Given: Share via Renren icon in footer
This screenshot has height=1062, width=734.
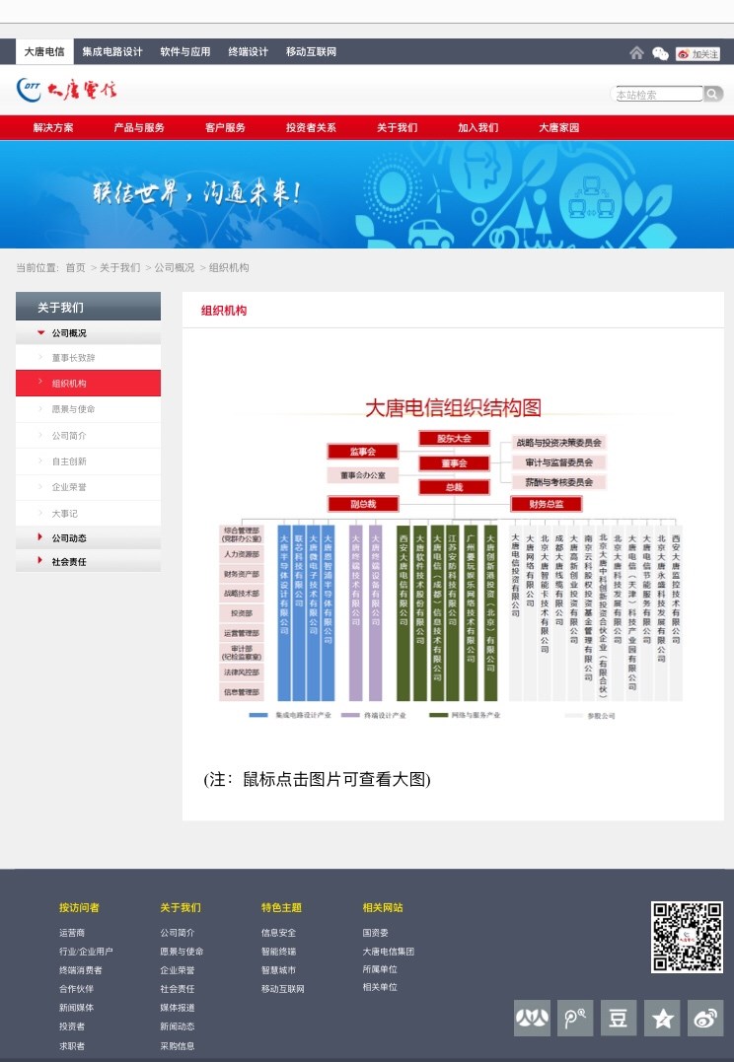Looking at the screenshot, I should tap(532, 1018).
